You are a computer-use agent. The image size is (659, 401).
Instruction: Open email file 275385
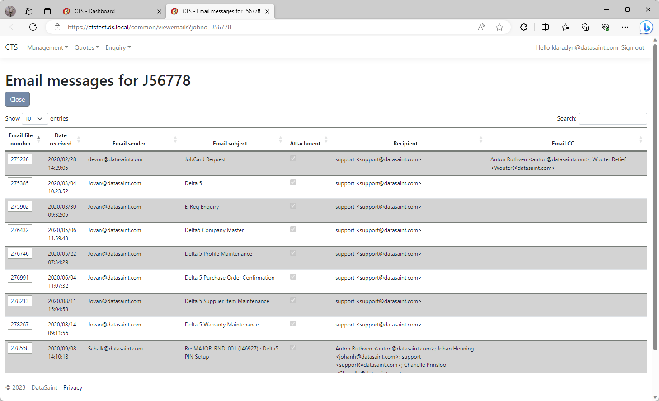pyautogui.click(x=20, y=183)
